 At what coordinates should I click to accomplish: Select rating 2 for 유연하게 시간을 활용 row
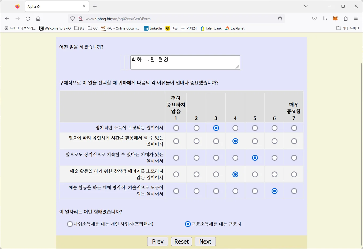click(197, 141)
